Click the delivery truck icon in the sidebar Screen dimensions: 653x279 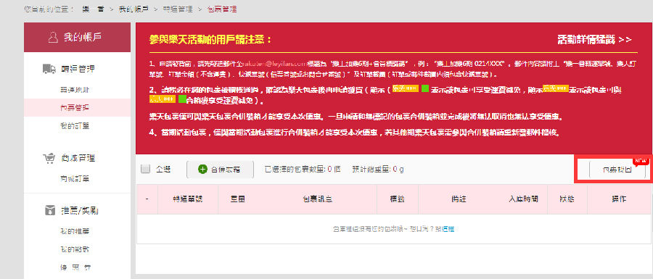pos(49,69)
